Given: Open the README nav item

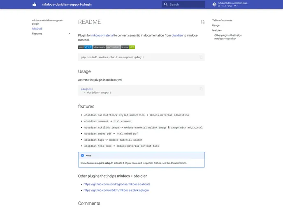Looking at the screenshot, I should pyautogui.click(x=37, y=29).
